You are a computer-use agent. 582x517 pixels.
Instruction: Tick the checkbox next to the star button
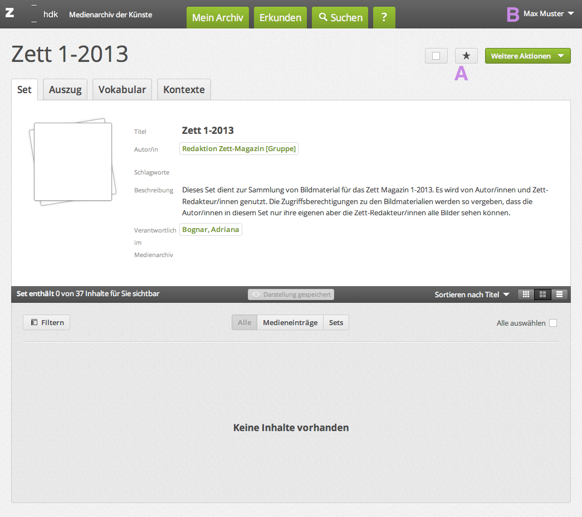click(436, 56)
